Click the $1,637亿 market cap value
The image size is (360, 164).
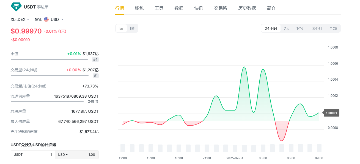(90, 54)
